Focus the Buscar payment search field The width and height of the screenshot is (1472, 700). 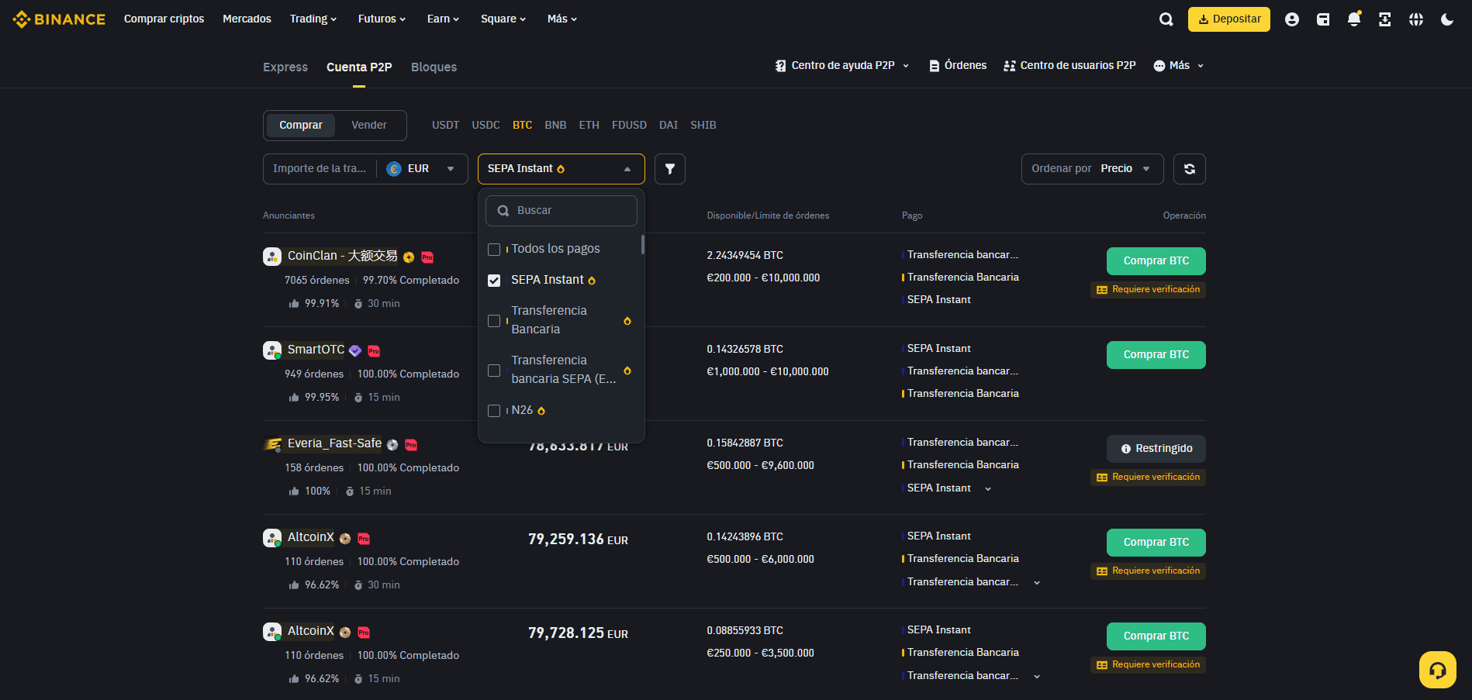(562, 211)
